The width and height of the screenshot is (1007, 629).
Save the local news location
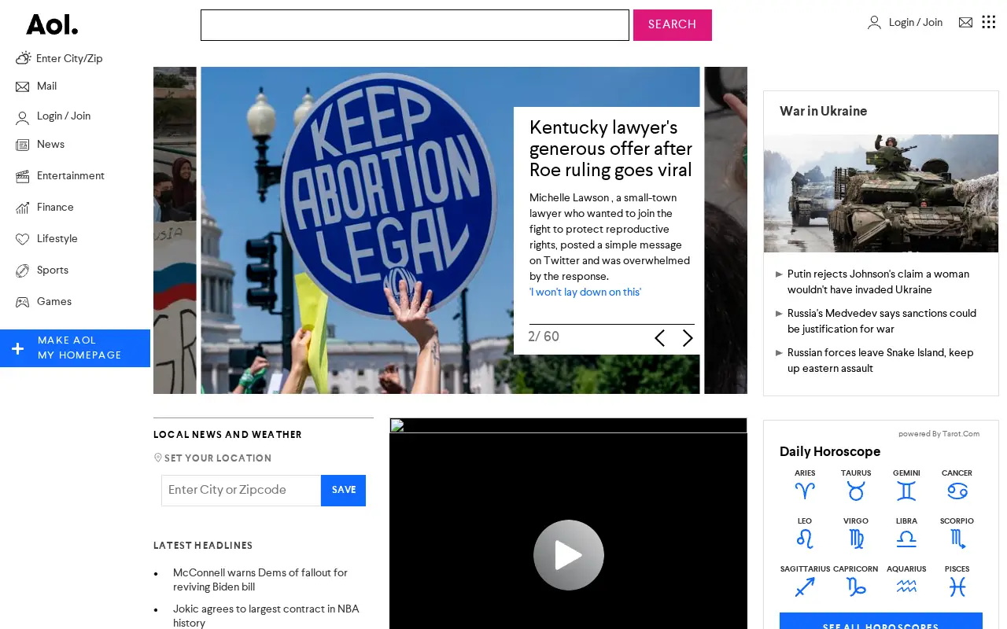coord(344,491)
